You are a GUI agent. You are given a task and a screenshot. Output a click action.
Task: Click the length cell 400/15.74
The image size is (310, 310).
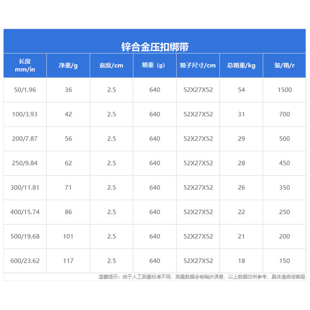(x=25, y=212)
